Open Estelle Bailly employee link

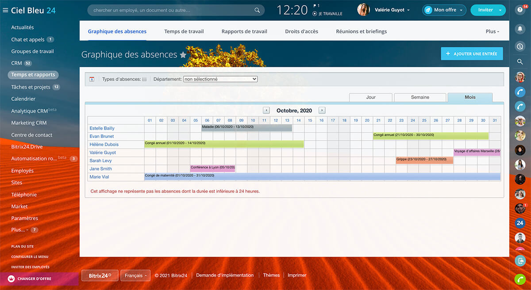click(x=102, y=128)
